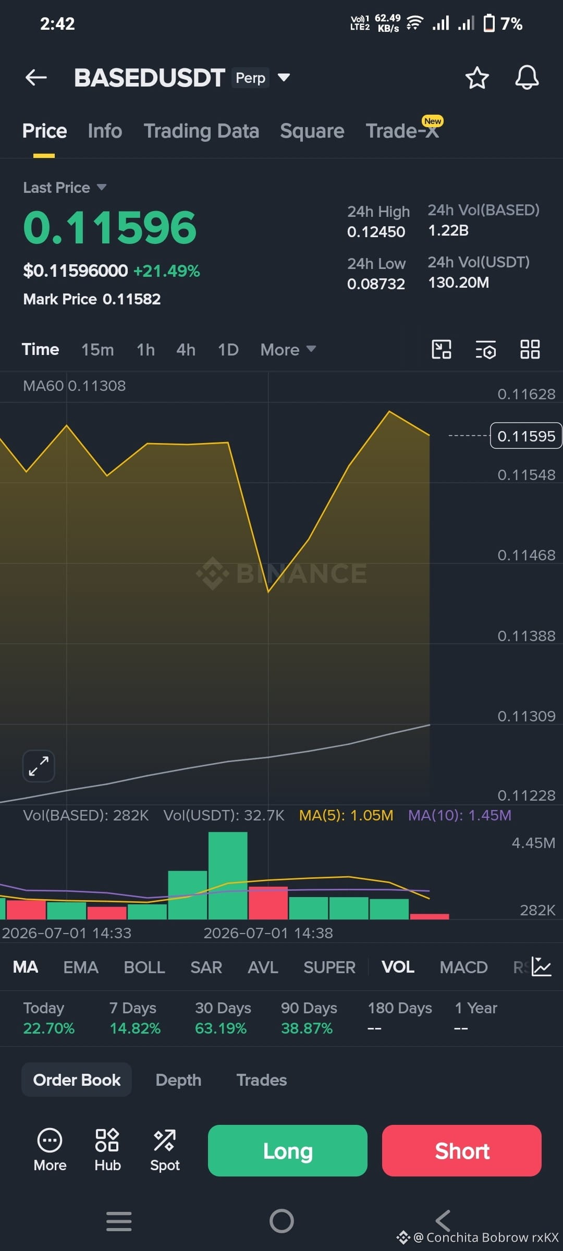This screenshot has height=1251, width=563.
Task: Expand the BASEDUSDT Perp pair selector arrow
Action: coord(284,78)
